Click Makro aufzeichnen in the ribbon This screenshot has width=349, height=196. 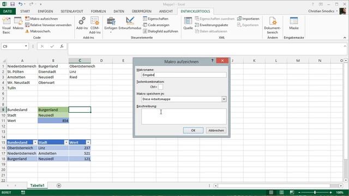41,19
